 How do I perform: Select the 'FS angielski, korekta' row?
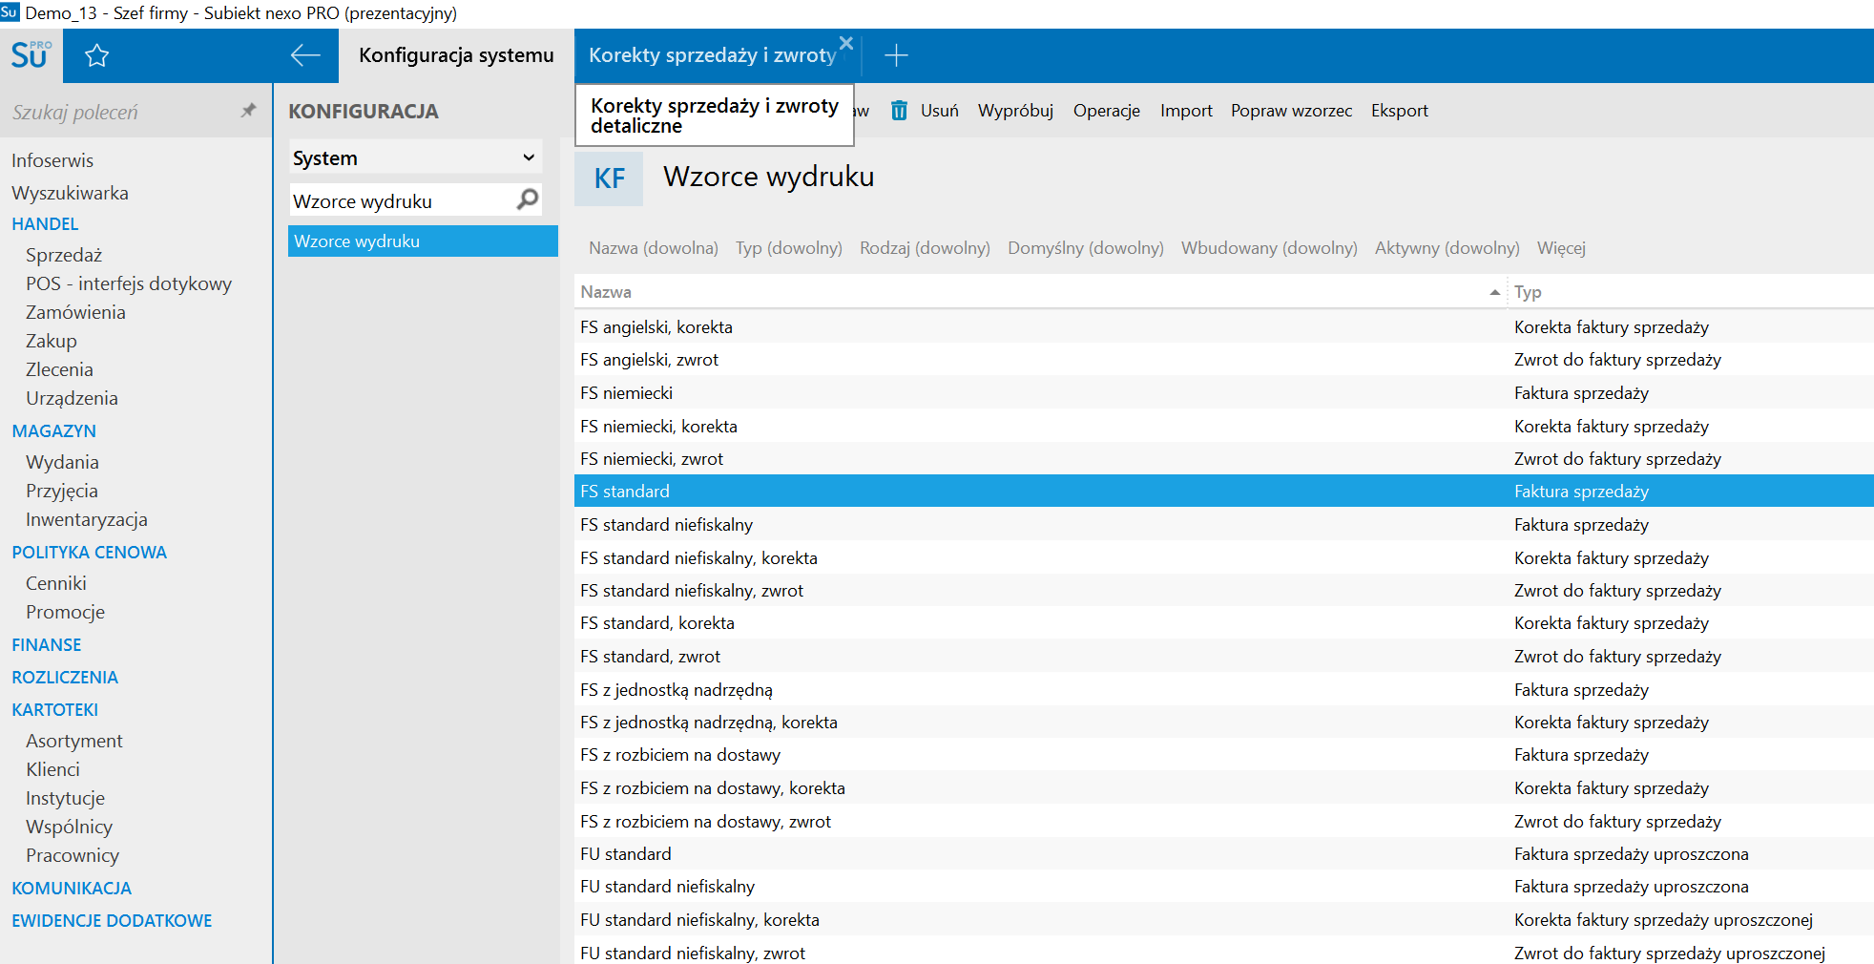coord(1223,327)
